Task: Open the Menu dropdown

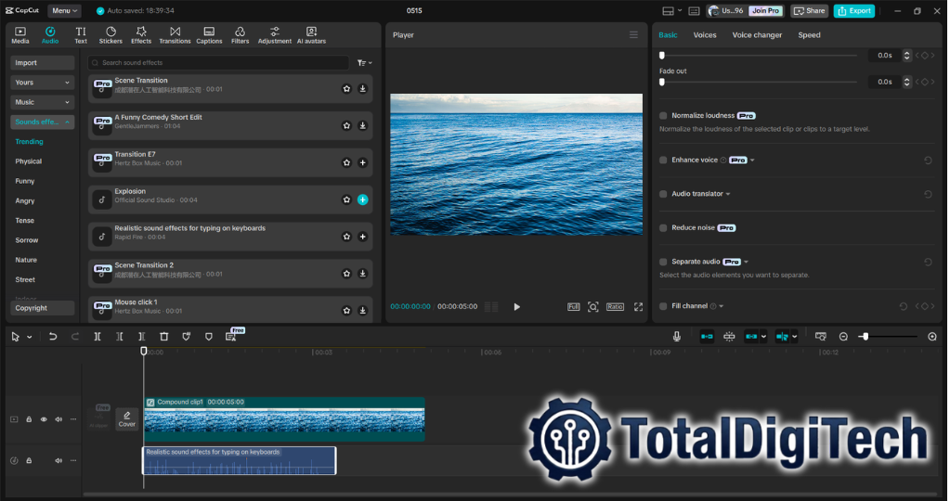Action: 64,11
